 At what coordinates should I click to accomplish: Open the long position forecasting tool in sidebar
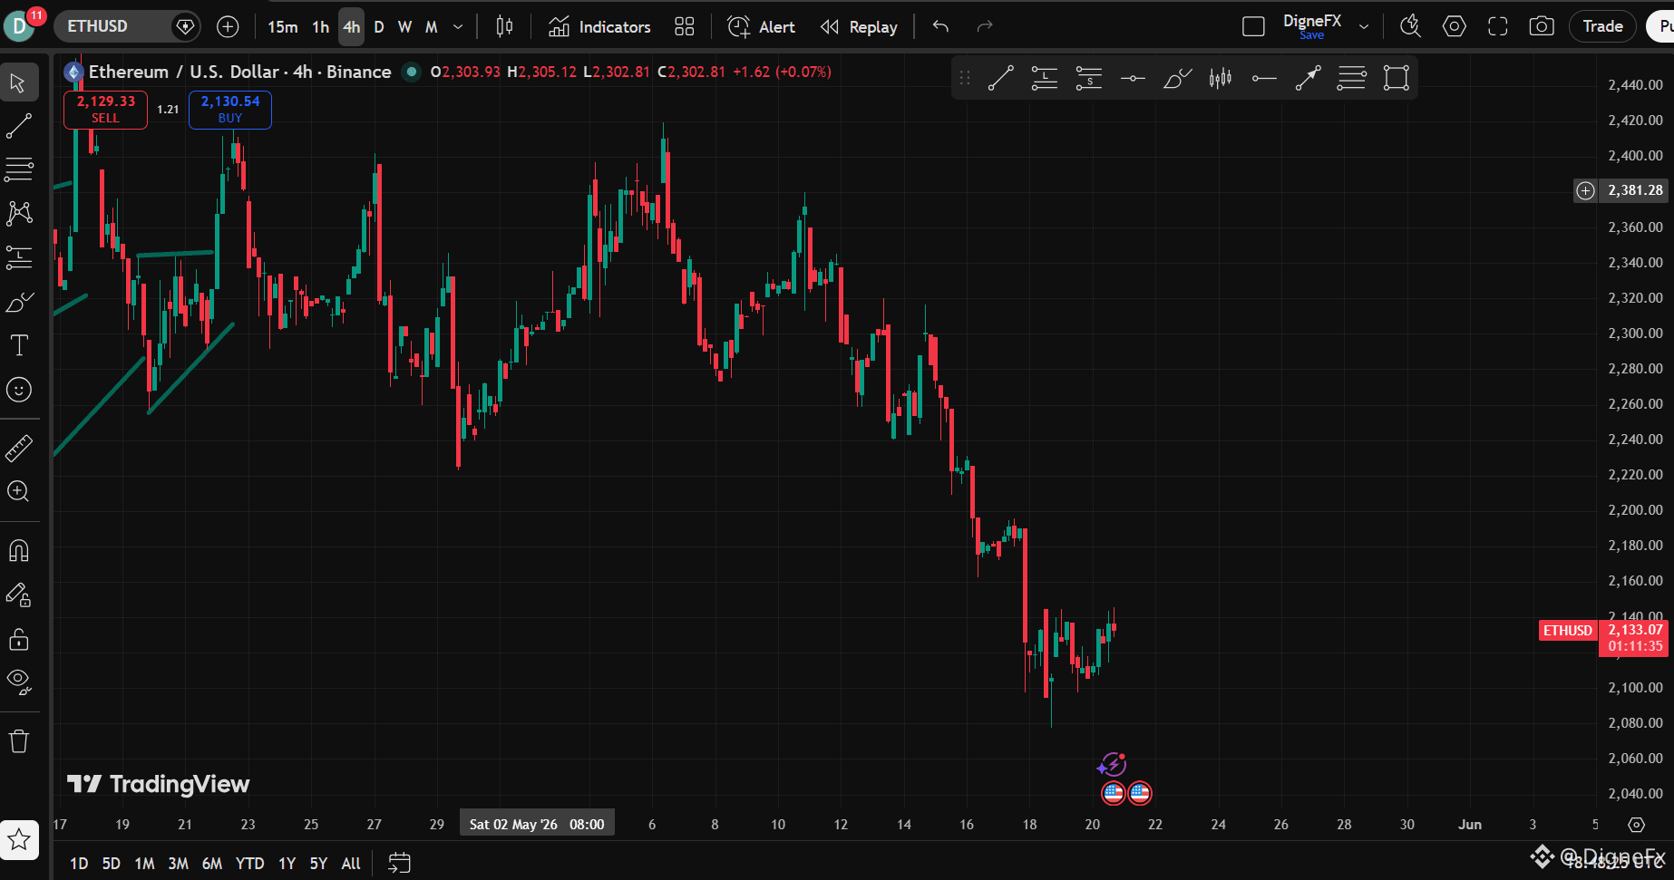[x=19, y=257]
